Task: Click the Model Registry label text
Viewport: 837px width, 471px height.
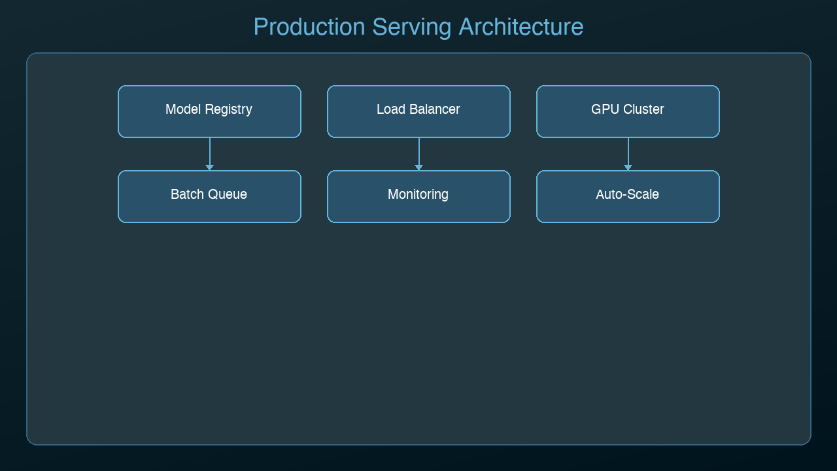Action: (x=209, y=109)
